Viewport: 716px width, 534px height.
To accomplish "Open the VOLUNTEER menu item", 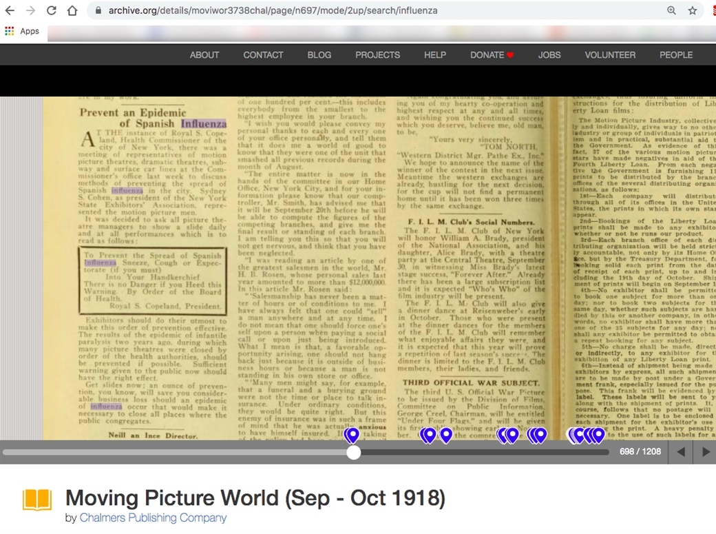I will pos(610,55).
